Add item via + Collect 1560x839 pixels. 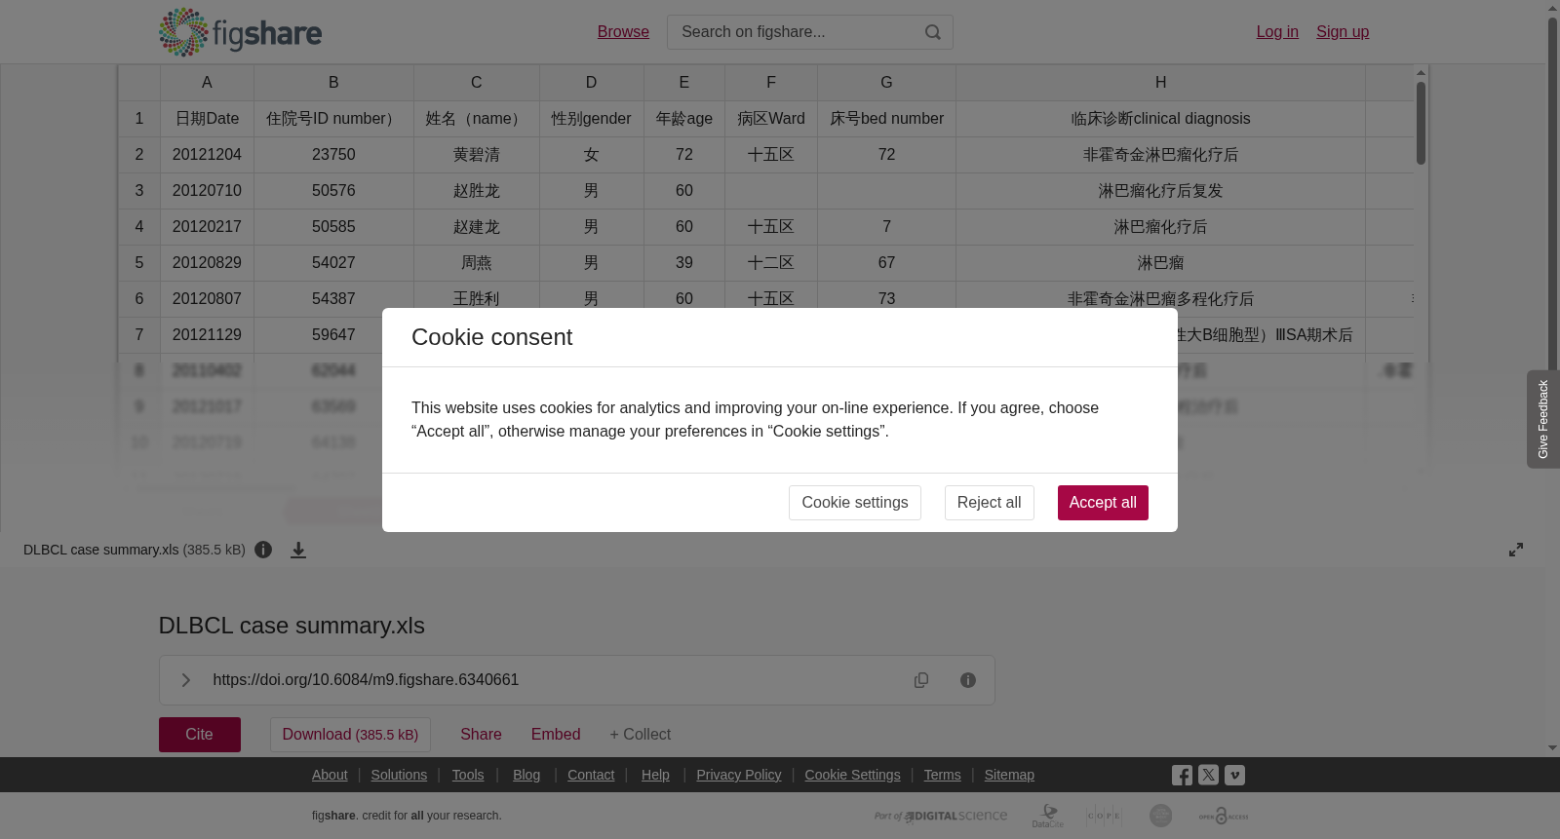pos(641,735)
